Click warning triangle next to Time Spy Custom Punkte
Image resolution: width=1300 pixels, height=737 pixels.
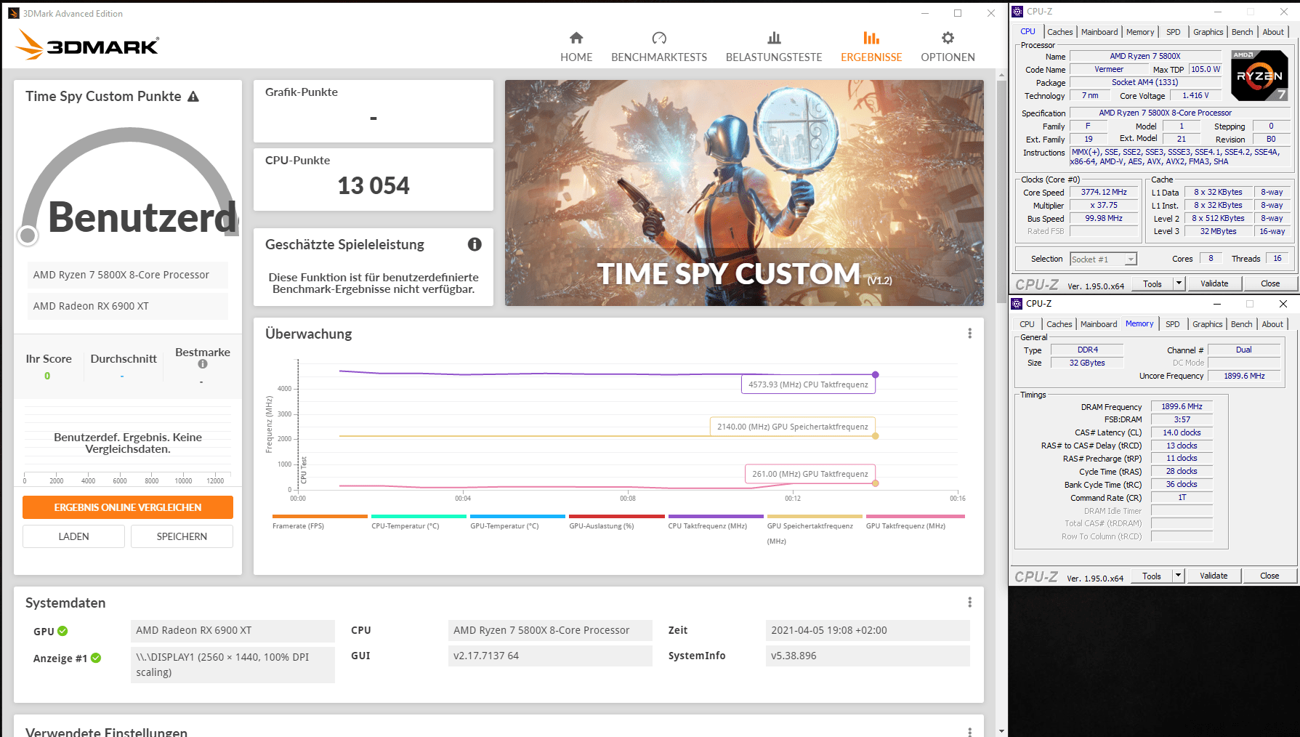point(193,97)
